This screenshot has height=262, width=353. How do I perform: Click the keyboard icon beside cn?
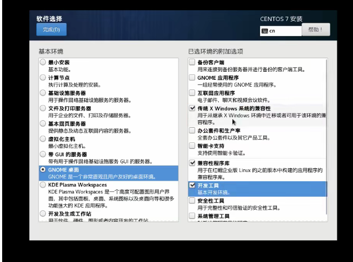pyautogui.click(x=265, y=31)
